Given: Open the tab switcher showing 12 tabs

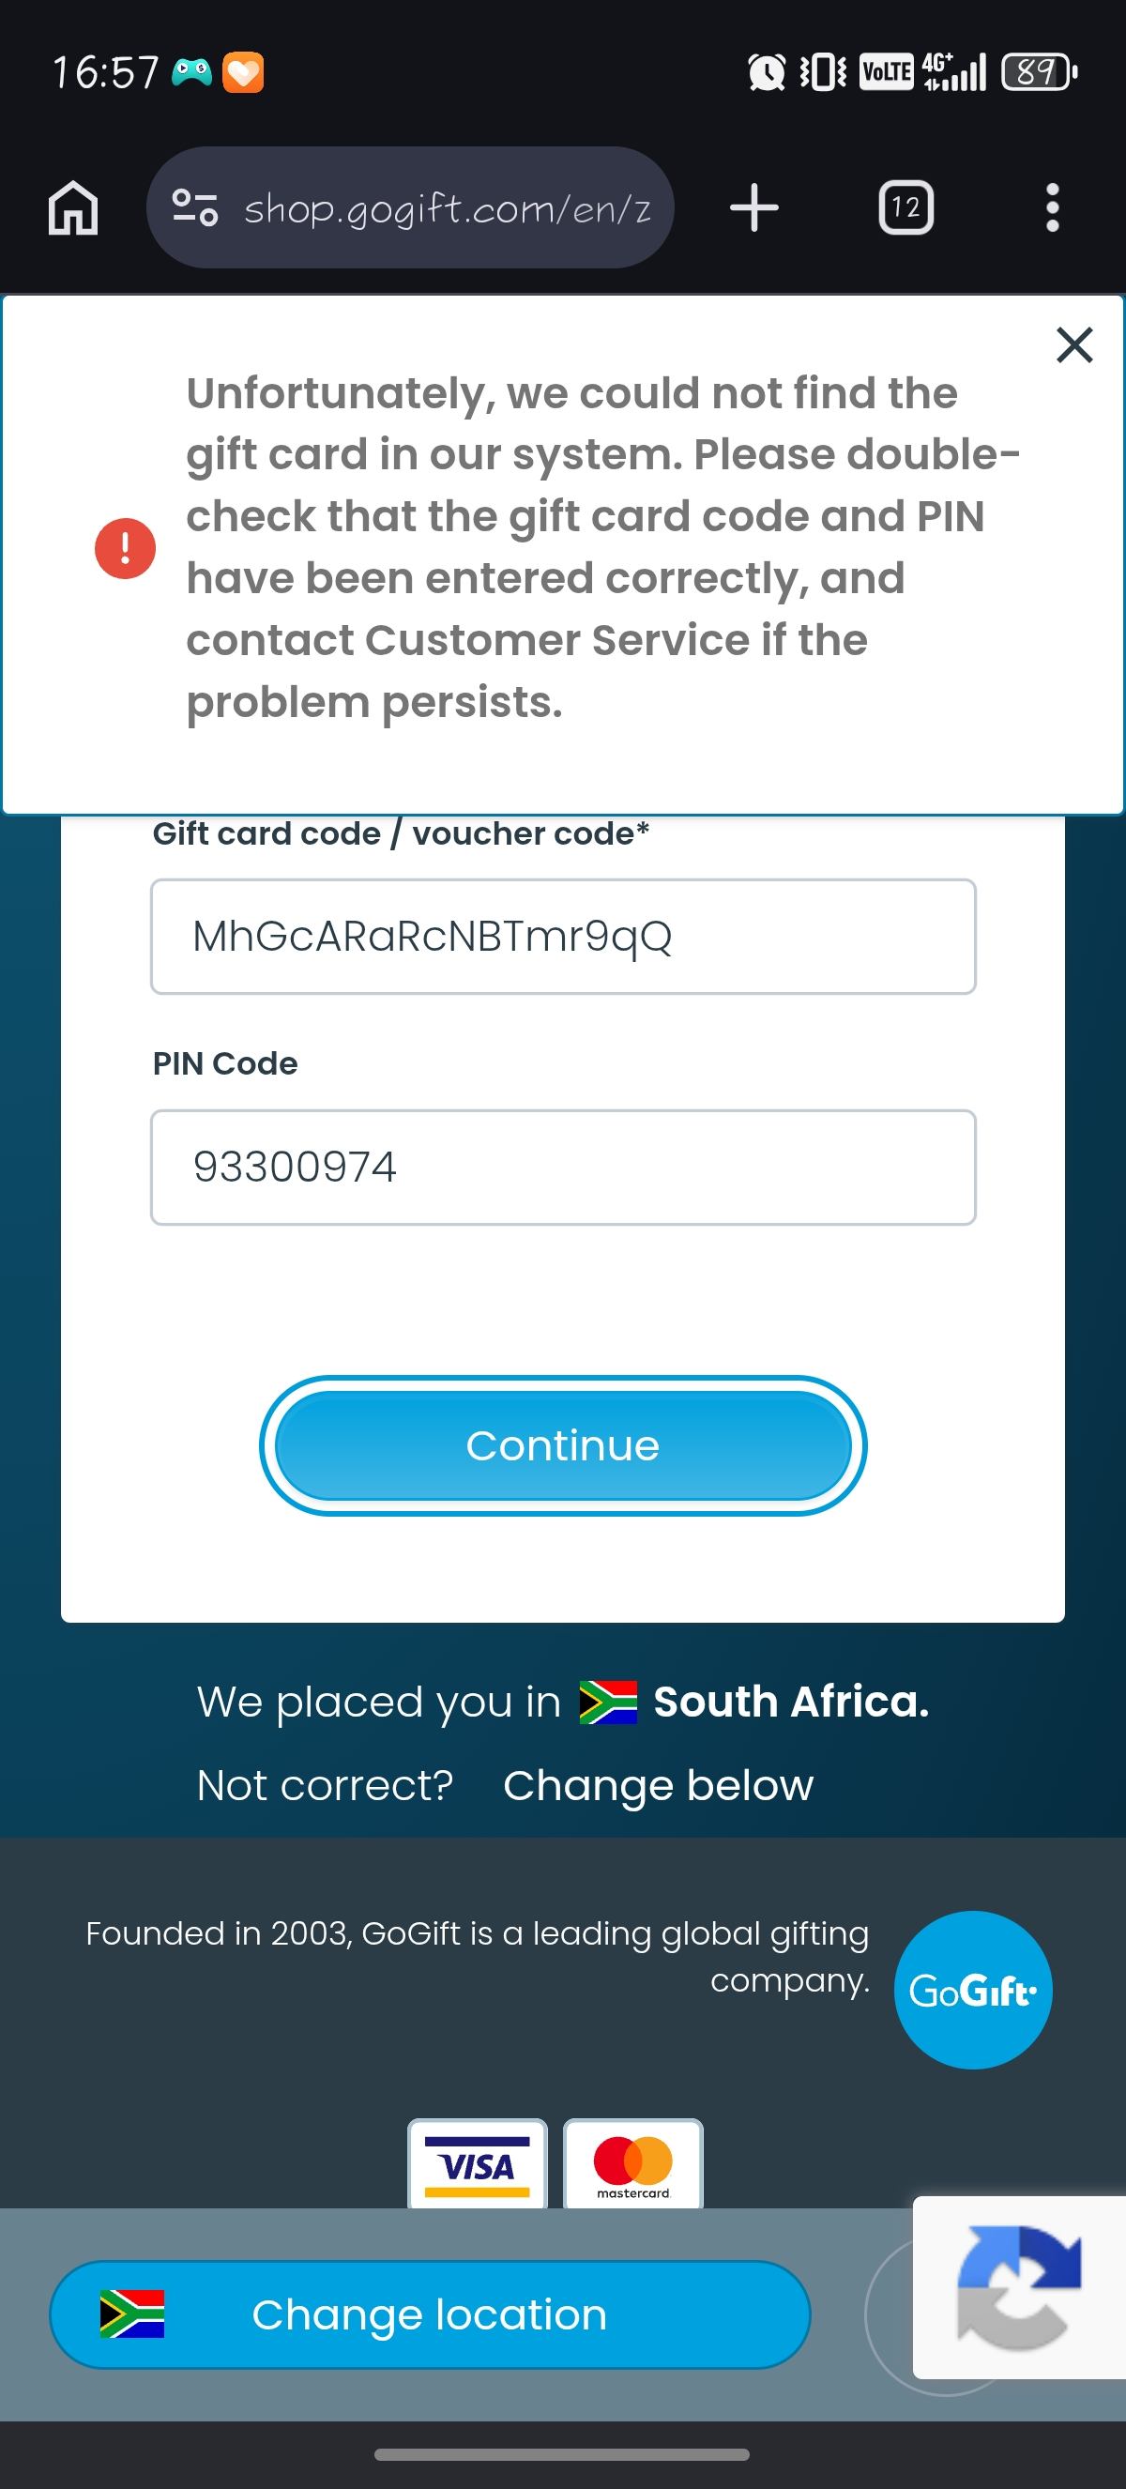Looking at the screenshot, I should 905,207.
